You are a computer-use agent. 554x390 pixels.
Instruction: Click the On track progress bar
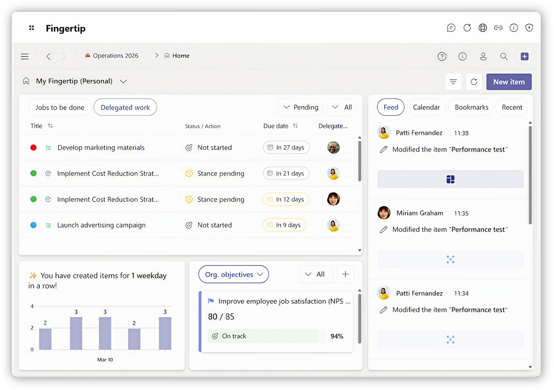263,336
